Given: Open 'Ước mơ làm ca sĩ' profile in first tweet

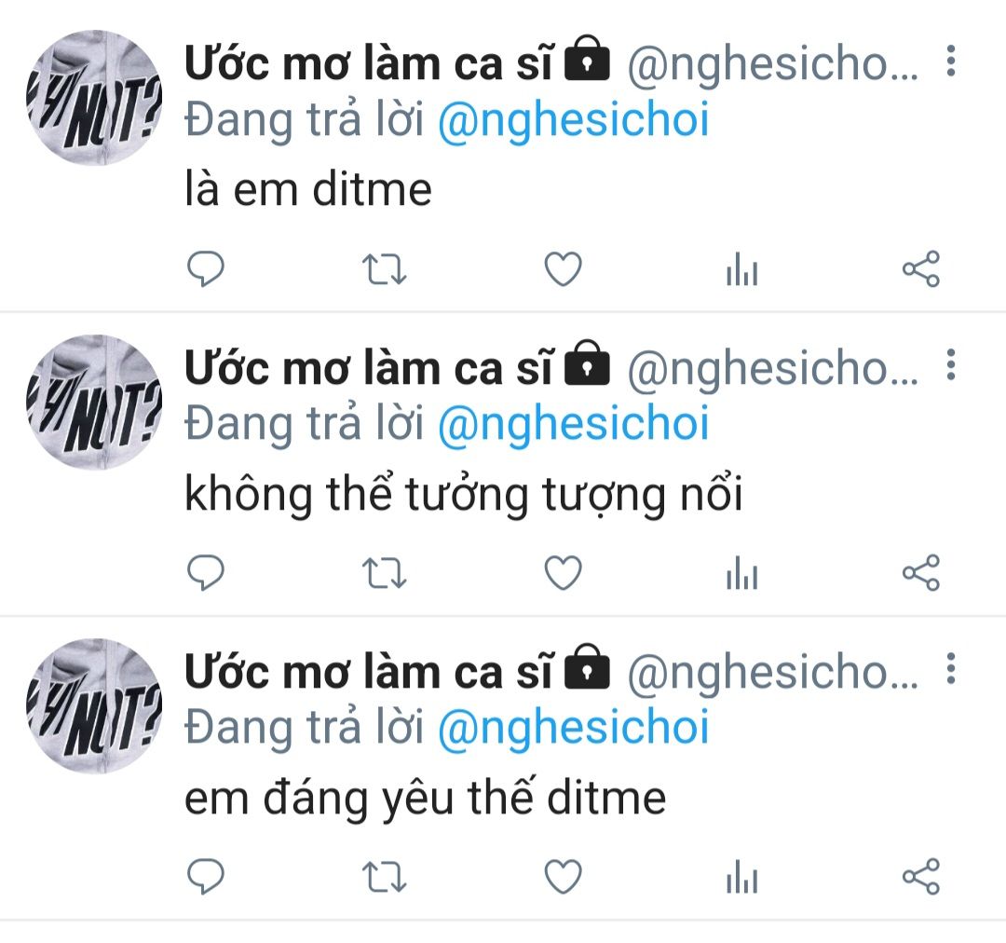Looking at the screenshot, I should [x=368, y=63].
